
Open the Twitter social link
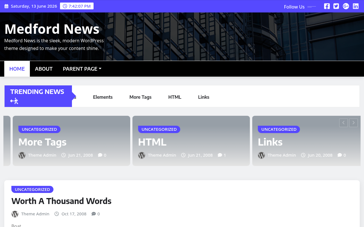click(336, 6)
